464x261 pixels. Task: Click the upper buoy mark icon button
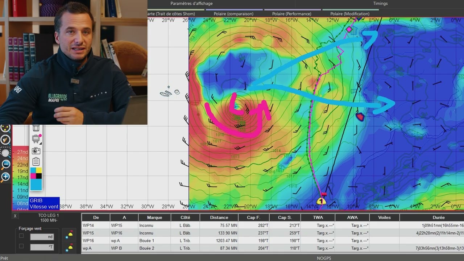[x=69, y=234]
